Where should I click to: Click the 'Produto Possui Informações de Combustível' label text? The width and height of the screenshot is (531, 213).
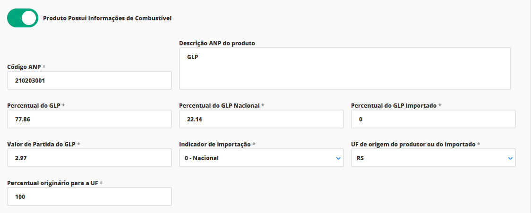point(107,18)
